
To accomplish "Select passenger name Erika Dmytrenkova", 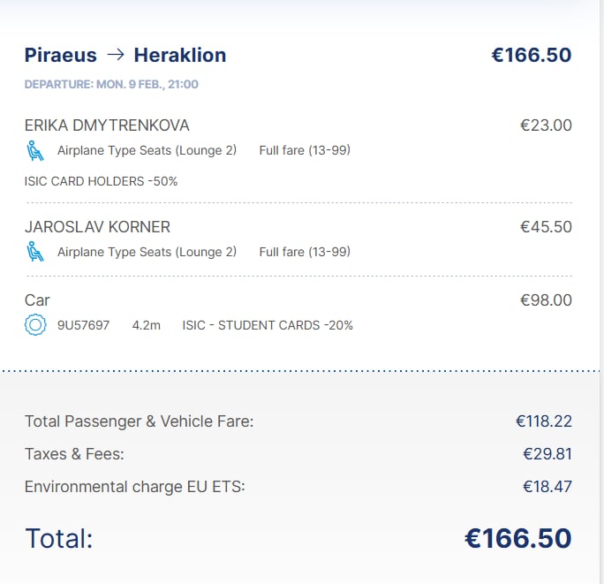I will (x=107, y=125).
